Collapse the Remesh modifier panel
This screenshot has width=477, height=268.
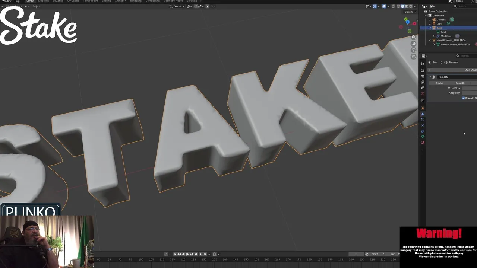[430, 77]
